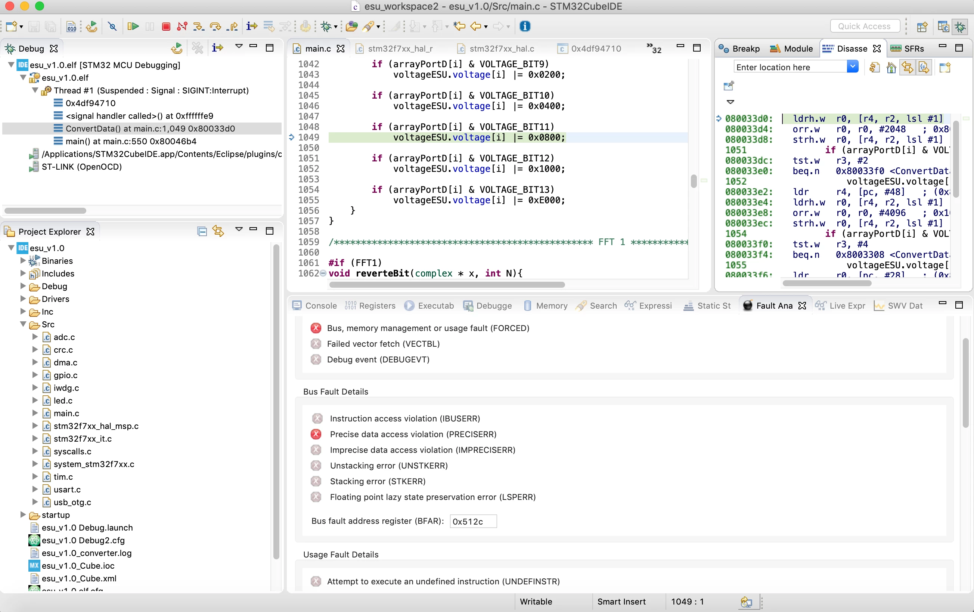Click the Back navigation arrow icon
974x612 pixels.
[475, 27]
